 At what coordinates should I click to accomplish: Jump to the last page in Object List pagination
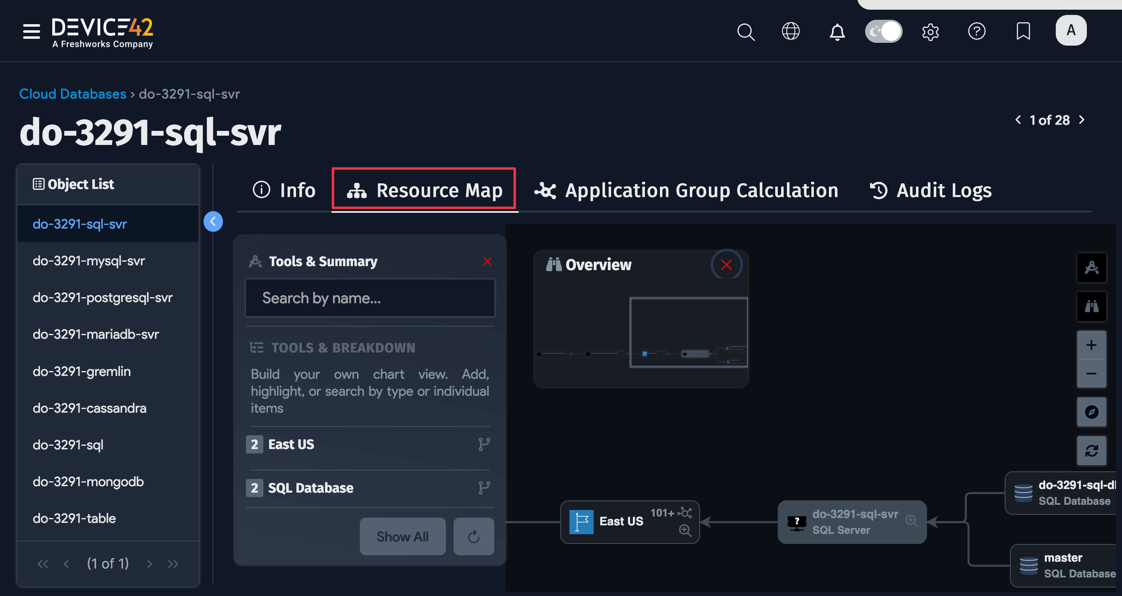(x=172, y=563)
